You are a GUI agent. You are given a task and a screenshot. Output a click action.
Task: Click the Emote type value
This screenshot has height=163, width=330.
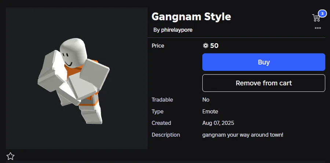coord(210,111)
